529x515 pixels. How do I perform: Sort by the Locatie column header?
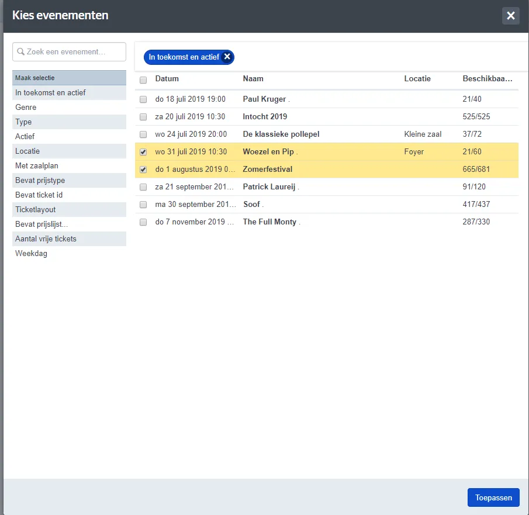coord(417,79)
